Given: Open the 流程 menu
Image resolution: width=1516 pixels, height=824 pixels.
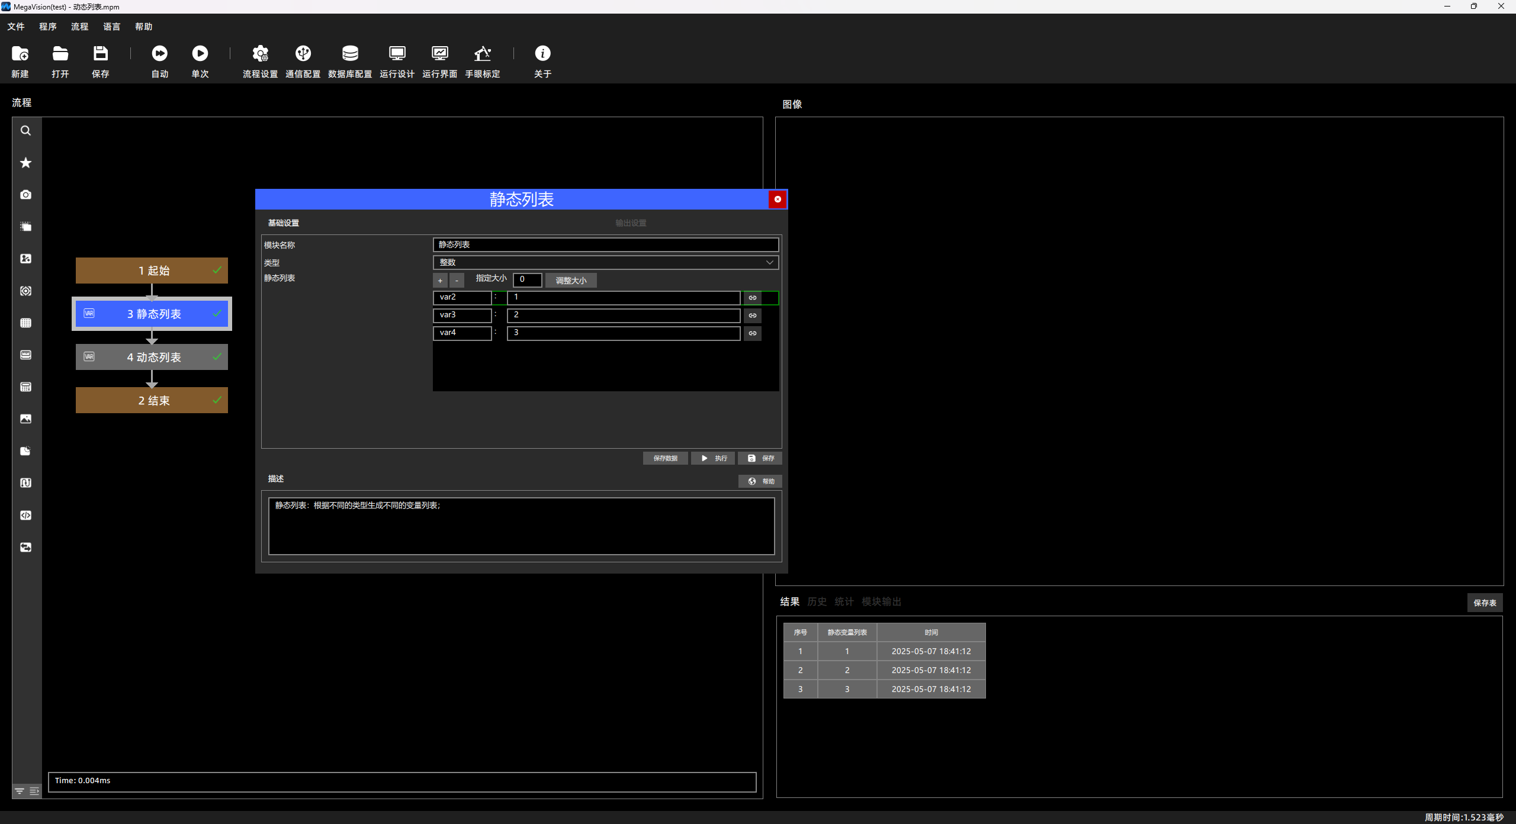Looking at the screenshot, I should [79, 27].
